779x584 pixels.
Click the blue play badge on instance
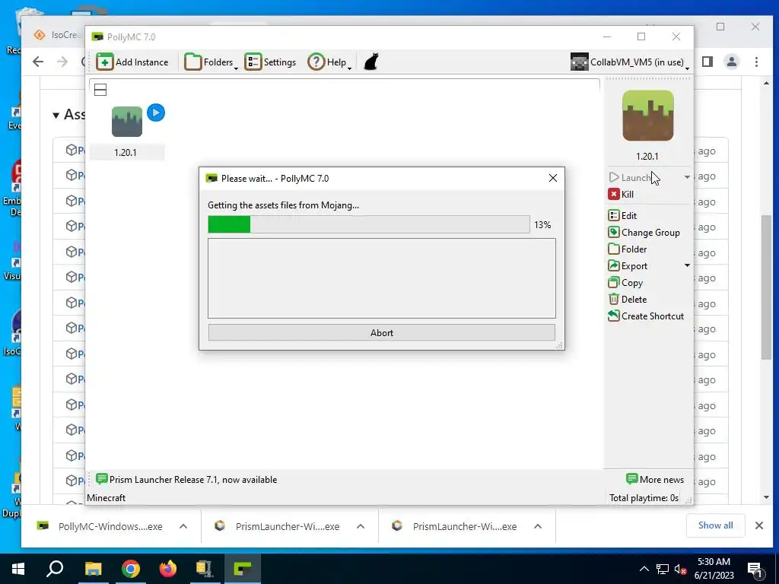tap(156, 113)
